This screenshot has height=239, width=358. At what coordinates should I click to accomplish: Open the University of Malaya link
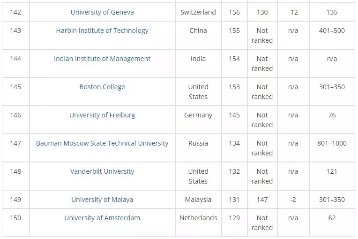(102, 200)
